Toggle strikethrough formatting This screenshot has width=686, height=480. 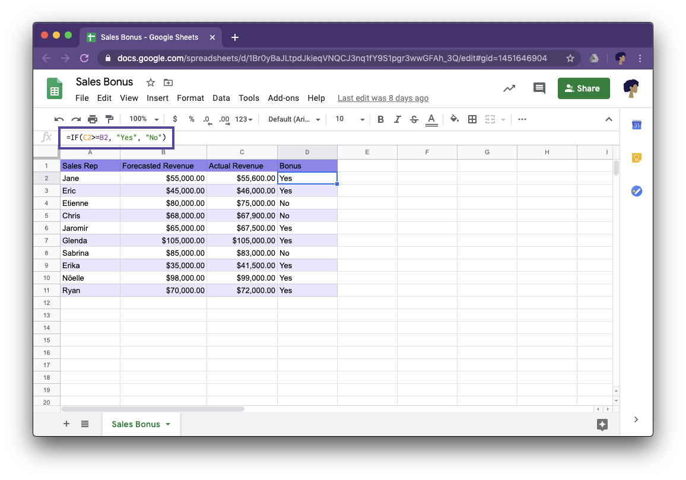(414, 119)
